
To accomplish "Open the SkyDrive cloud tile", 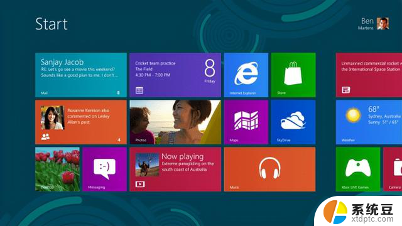I will coord(293,122).
